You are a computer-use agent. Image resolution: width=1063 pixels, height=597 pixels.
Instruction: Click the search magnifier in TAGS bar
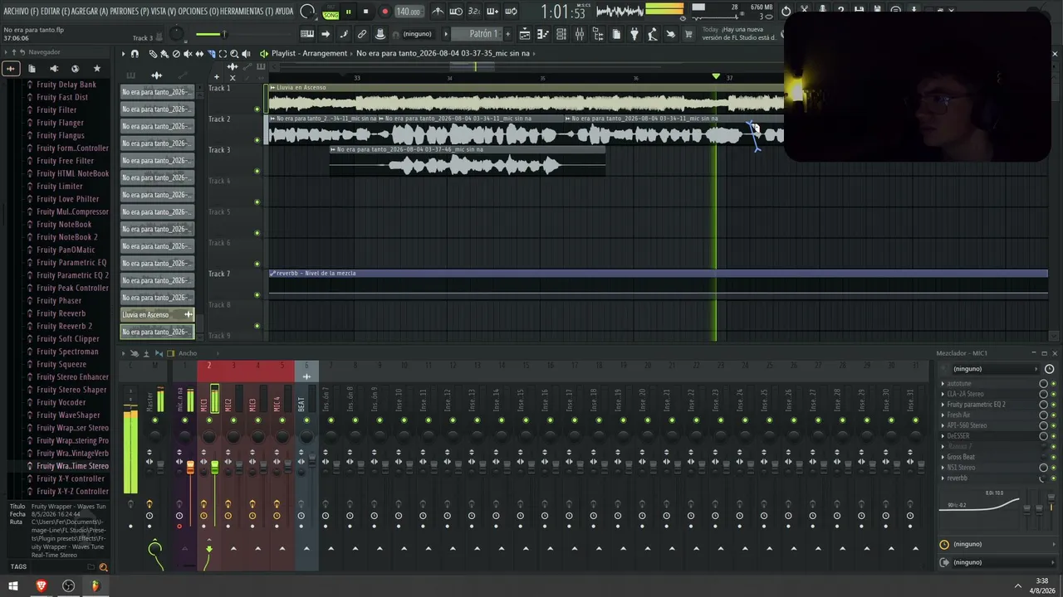(104, 567)
